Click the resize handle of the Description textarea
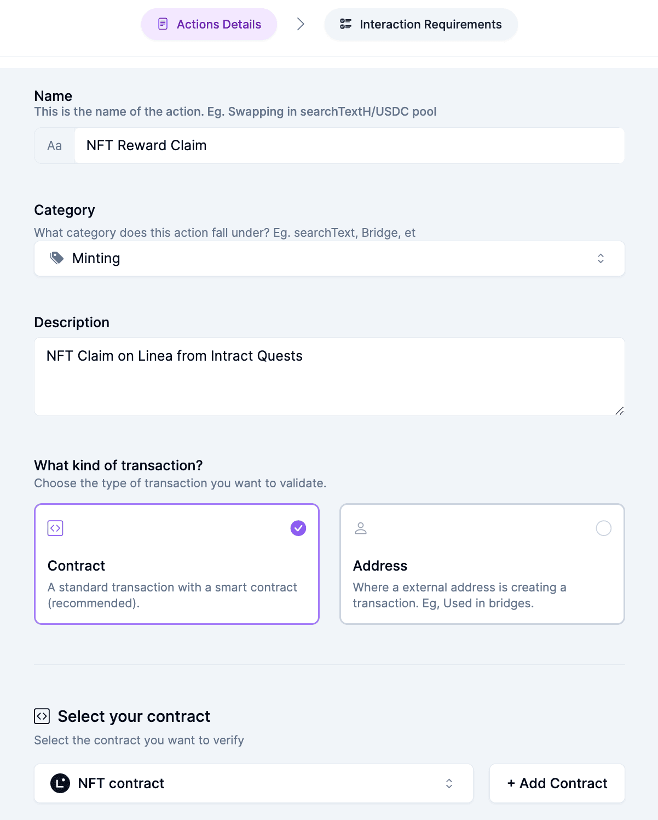This screenshot has width=658, height=820. tap(619, 411)
